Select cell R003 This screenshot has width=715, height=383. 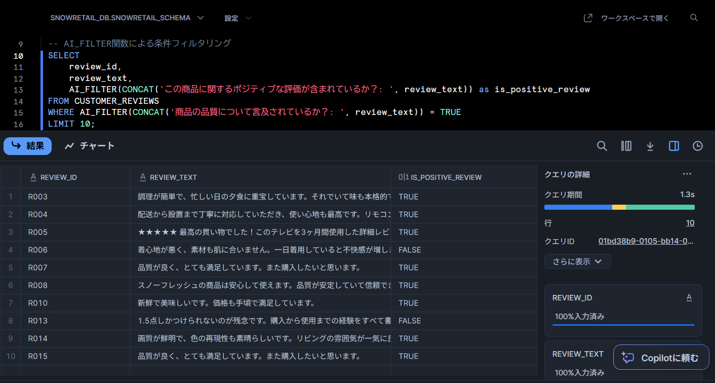75,197
